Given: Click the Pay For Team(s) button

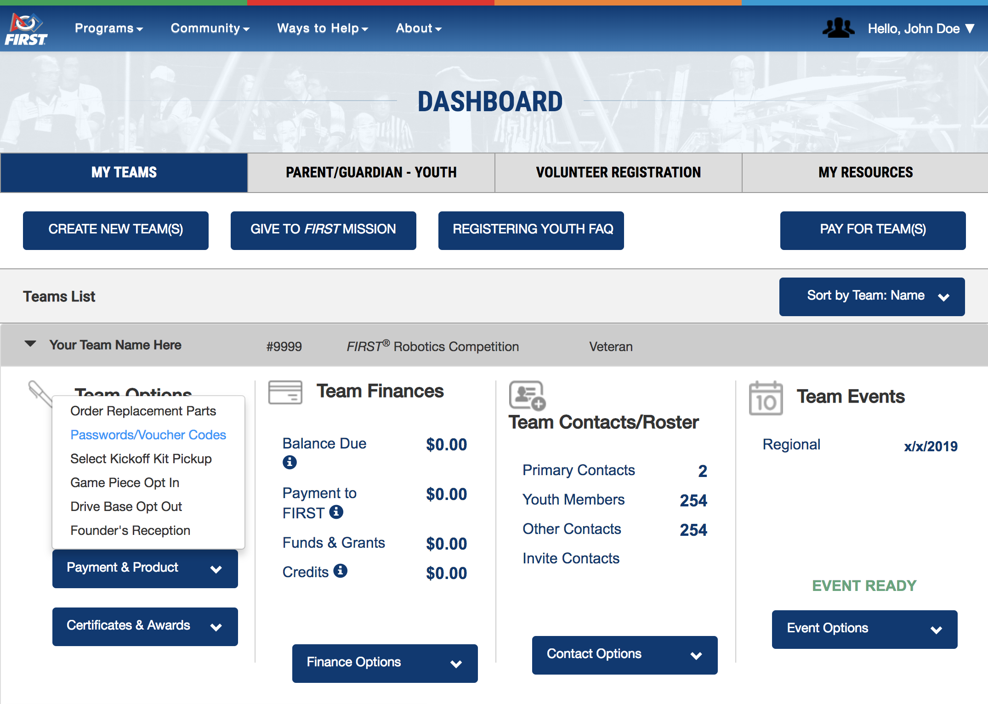Looking at the screenshot, I should (x=873, y=230).
